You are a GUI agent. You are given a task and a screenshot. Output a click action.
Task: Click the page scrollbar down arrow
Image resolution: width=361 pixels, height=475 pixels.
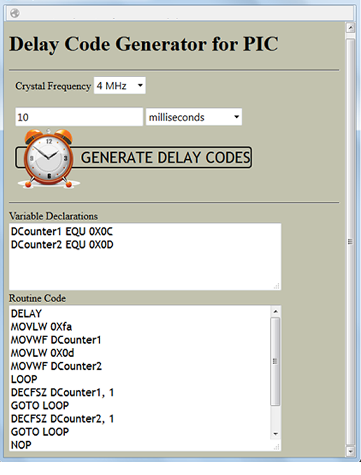click(x=350, y=451)
